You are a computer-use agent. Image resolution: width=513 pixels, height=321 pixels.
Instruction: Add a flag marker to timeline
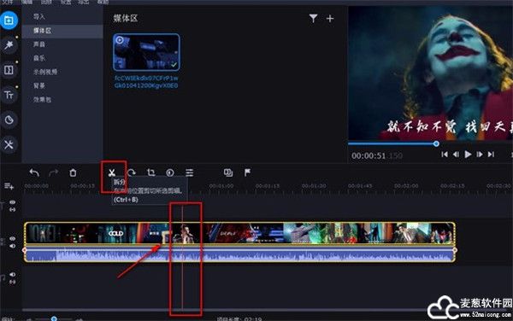[247, 172]
